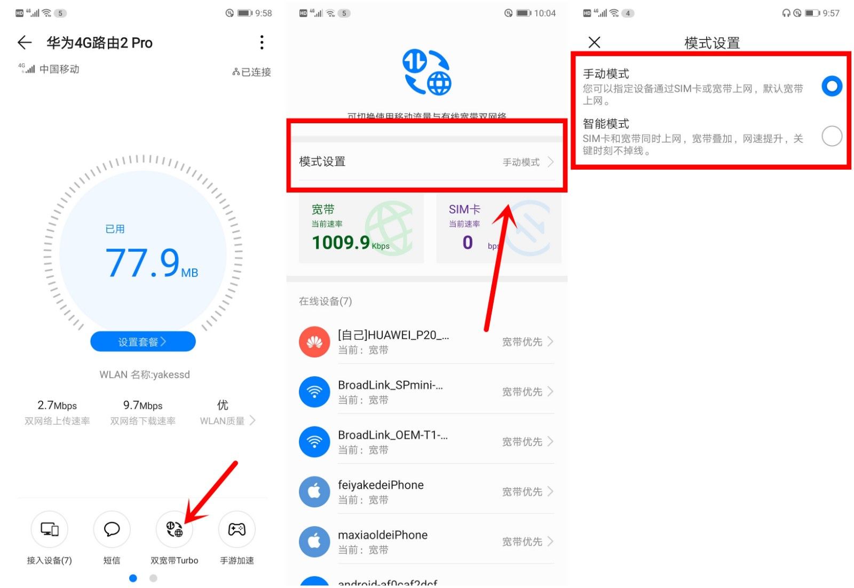Tap the HUAWEI_P20 device logo icon

coord(314,342)
